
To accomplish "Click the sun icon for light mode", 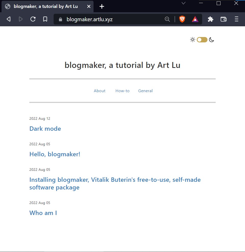I will tap(192, 40).
